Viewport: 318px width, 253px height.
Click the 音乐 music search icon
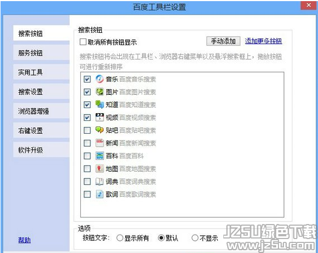coord(100,79)
